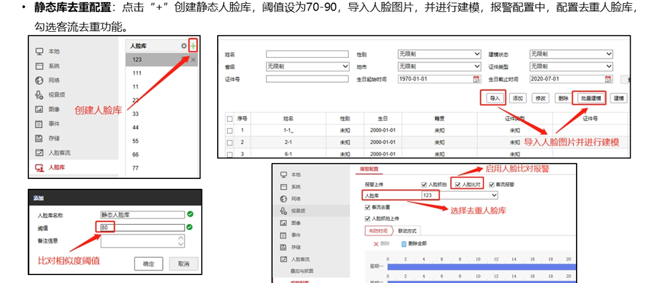The image size is (656, 283).
Task: Click the 建模 button
Action: pyautogui.click(x=619, y=98)
